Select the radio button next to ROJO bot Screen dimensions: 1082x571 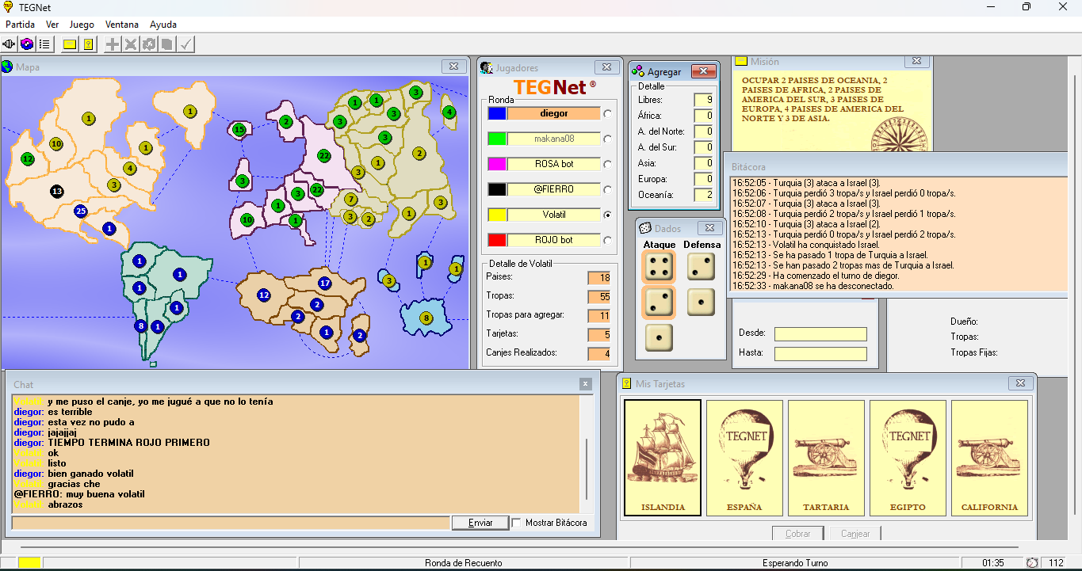[x=608, y=240]
